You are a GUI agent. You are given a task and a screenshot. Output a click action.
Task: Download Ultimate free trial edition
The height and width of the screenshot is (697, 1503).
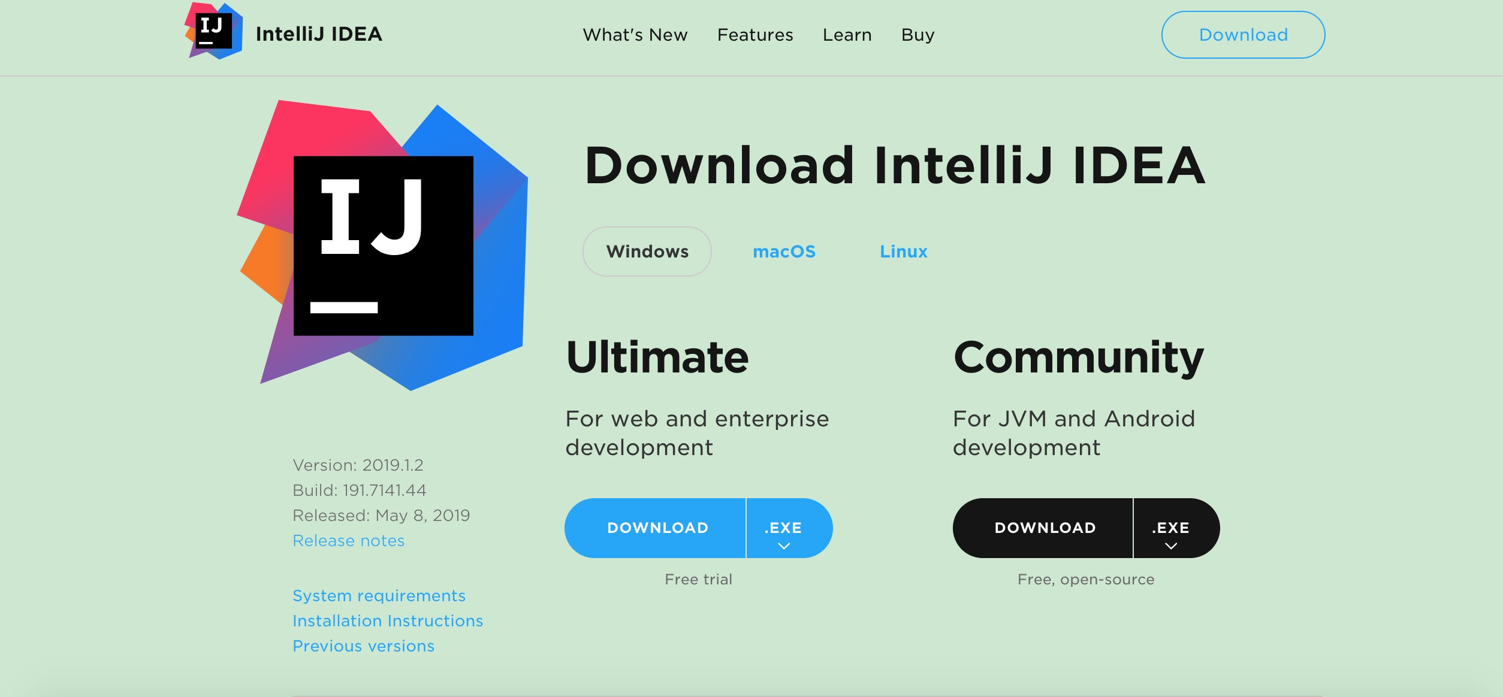pos(657,528)
